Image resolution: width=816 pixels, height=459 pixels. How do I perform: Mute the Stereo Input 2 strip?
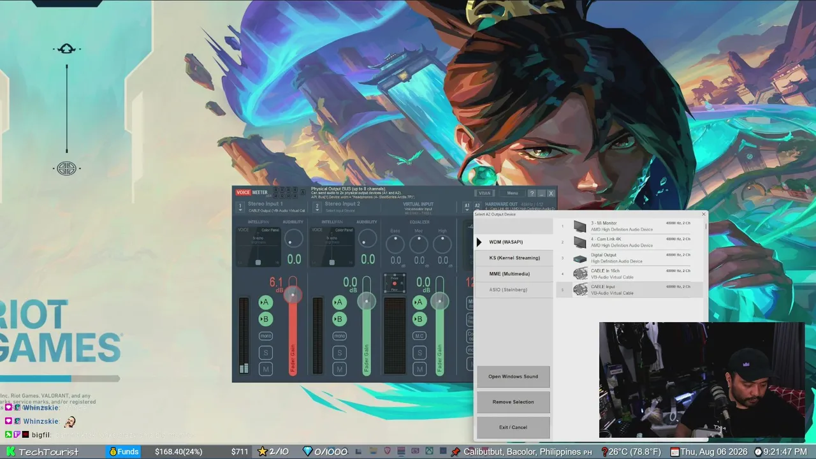[339, 369]
